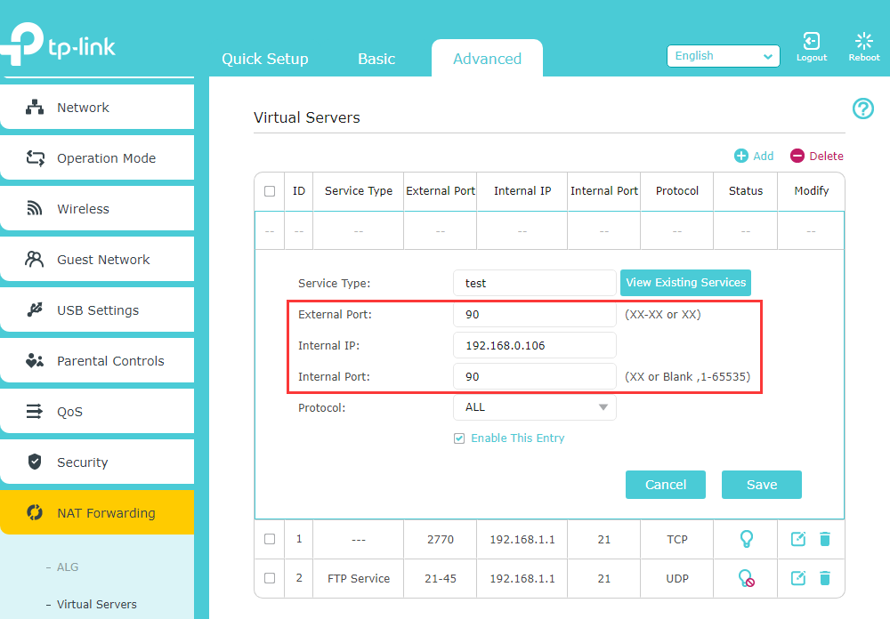Image resolution: width=890 pixels, height=619 pixels.
Task: Click the NAT Forwarding gear icon
Action: [33, 513]
